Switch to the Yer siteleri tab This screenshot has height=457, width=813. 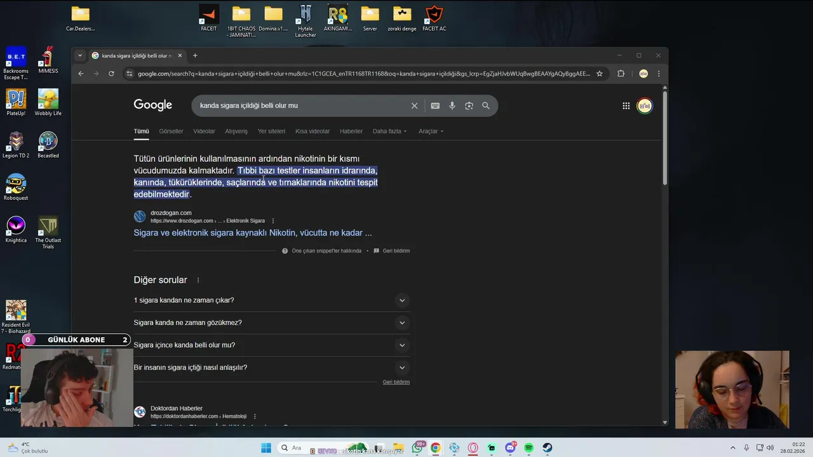pos(271,131)
